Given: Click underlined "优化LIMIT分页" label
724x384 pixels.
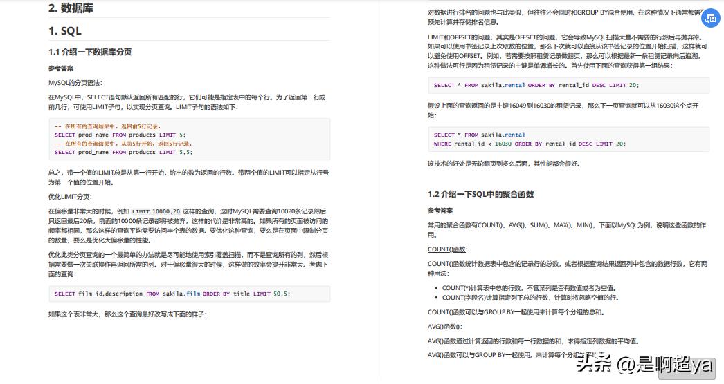Looking at the screenshot, I should click(x=69, y=197).
